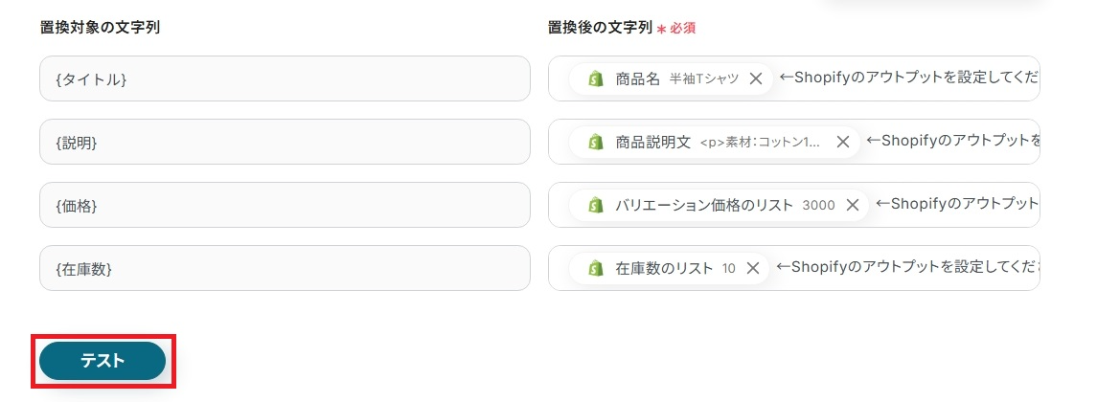Image resolution: width=1097 pixels, height=402 pixels.
Task: Click the バリエーション価格のリスト 3000 chip label
Action: (x=724, y=205)
